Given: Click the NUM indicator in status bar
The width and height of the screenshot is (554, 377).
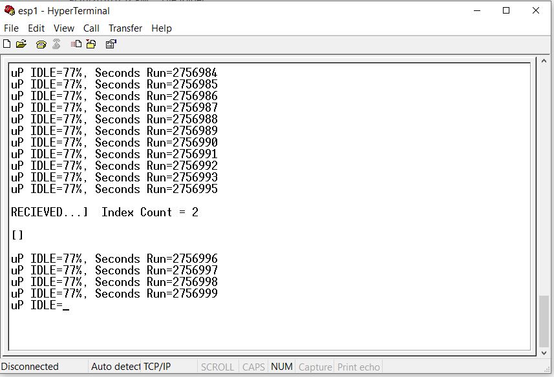Looking at the screenshot, I should (x=282, y=367).
